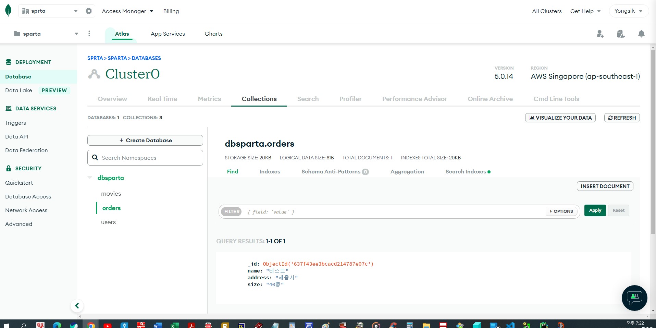Image resolution: width=656 pixels, height=328 pixels.
Task: Focus the Search Namespaces field
Action: click(145, 158)
